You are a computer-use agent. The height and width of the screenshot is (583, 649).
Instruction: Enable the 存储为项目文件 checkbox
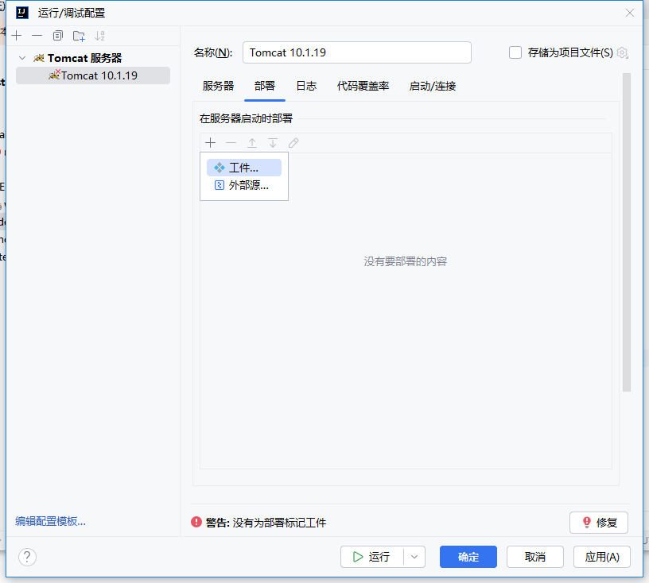click(x=515, y=52)
